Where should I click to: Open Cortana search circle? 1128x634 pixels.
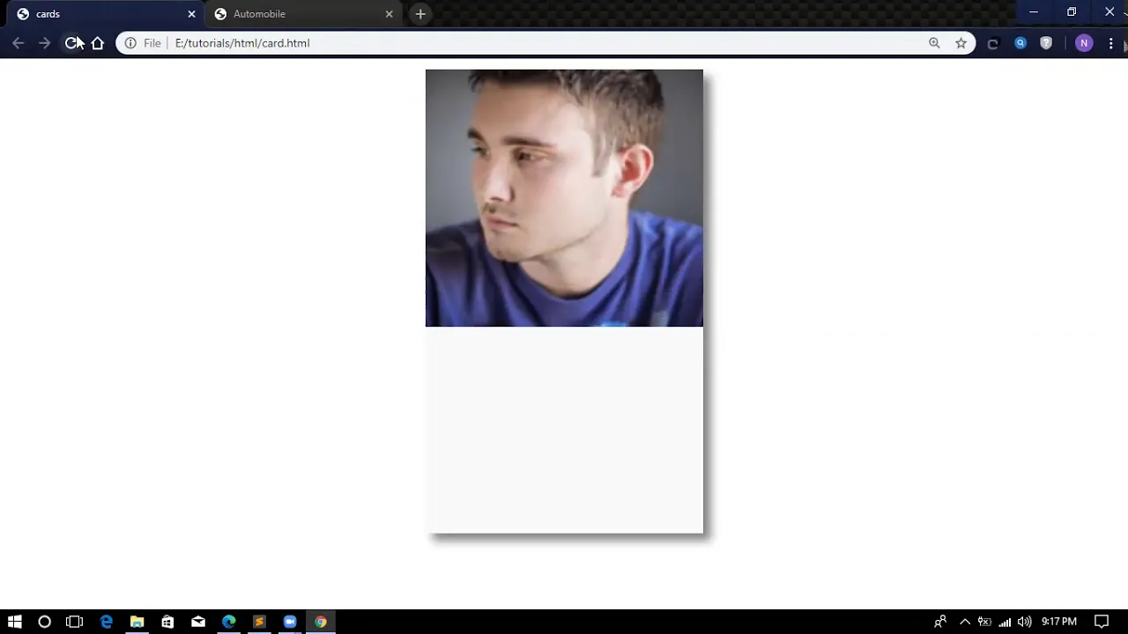(44, 622)
